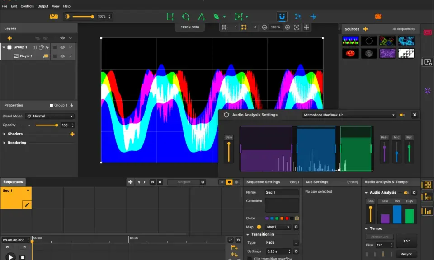
Task: Toggle visibility of Player 1 layer
Action: tap(62, 56)
